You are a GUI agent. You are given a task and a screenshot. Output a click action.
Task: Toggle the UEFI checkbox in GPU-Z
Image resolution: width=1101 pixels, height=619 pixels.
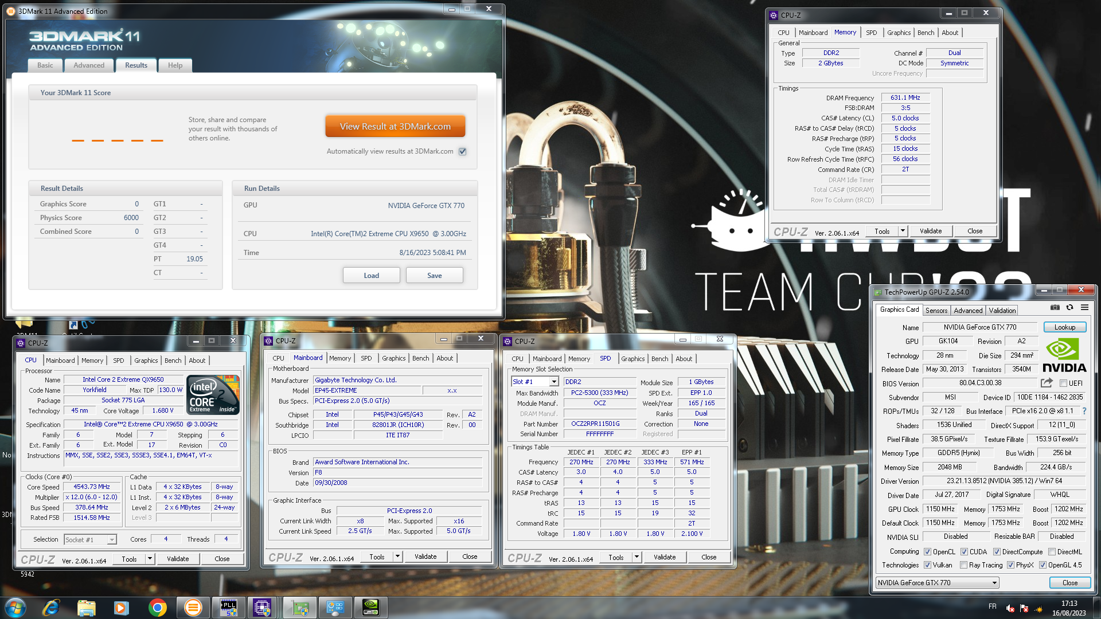(1063, 383)
